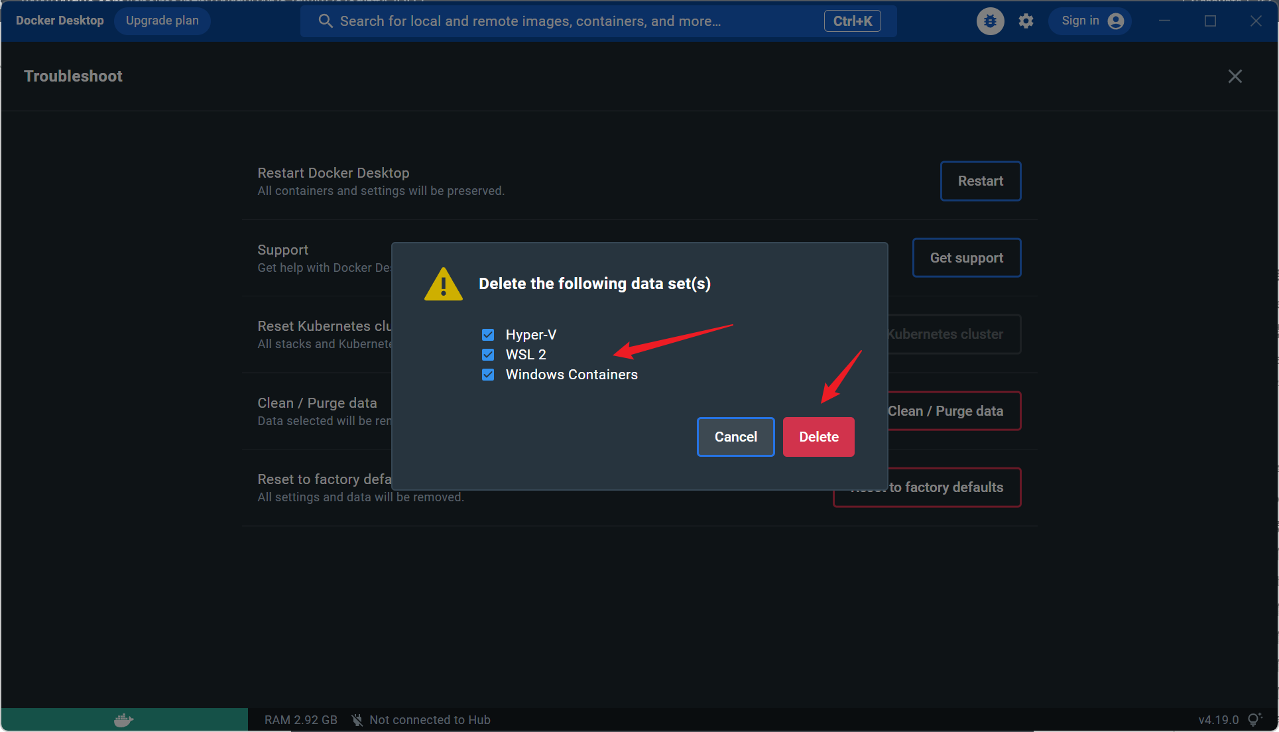Cancel the delete data dialog
Viewport: 1279px width, 732px height.
click(735, 437)
